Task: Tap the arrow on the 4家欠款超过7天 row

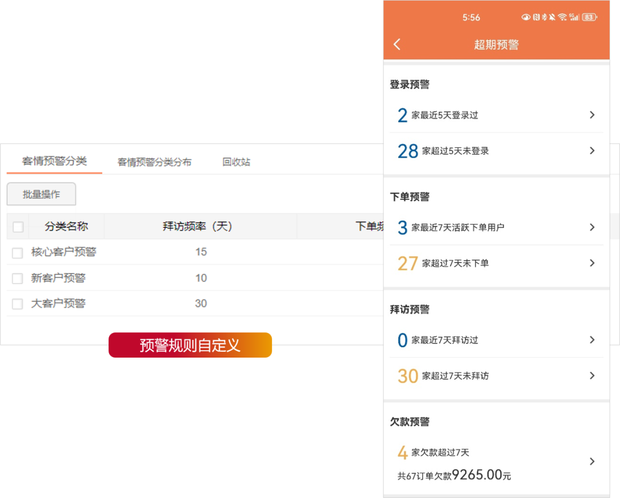Action: click(x=592, y=461)
